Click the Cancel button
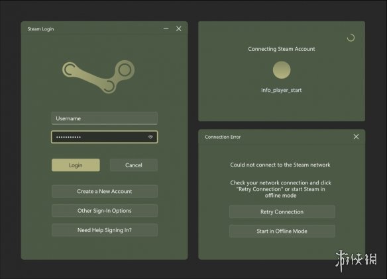 click(x=133, y=165)
